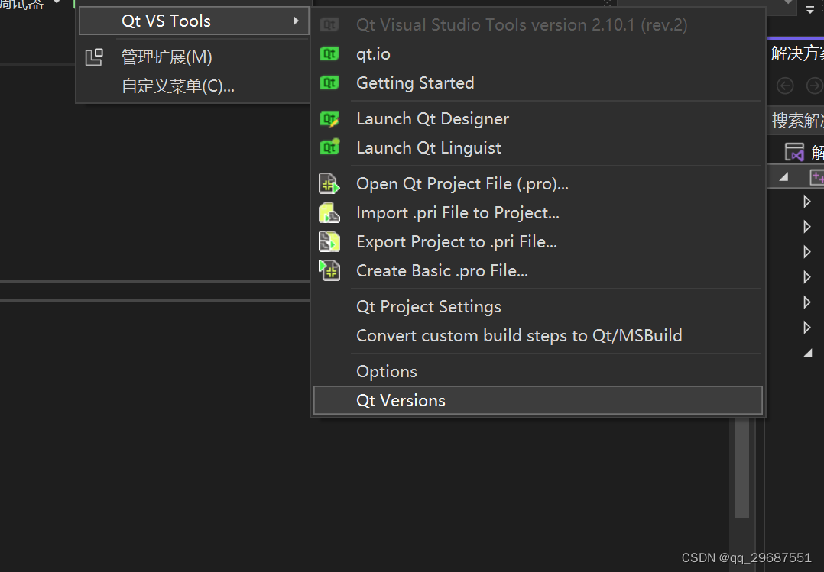Click the Export Project to .pri File icon
Viewport: 824px width, 572px height.
pos(329,241)
